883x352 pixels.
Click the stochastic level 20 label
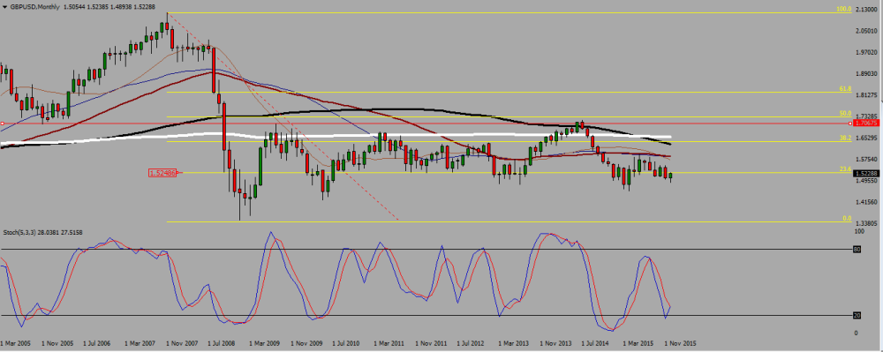[x=857, y=316]
